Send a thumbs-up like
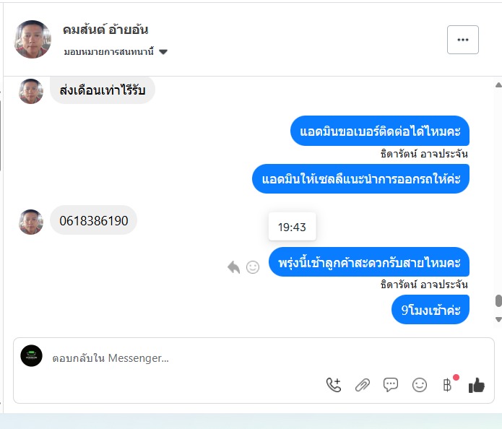This screenshot has height=429, width=502. pos(477,385)
